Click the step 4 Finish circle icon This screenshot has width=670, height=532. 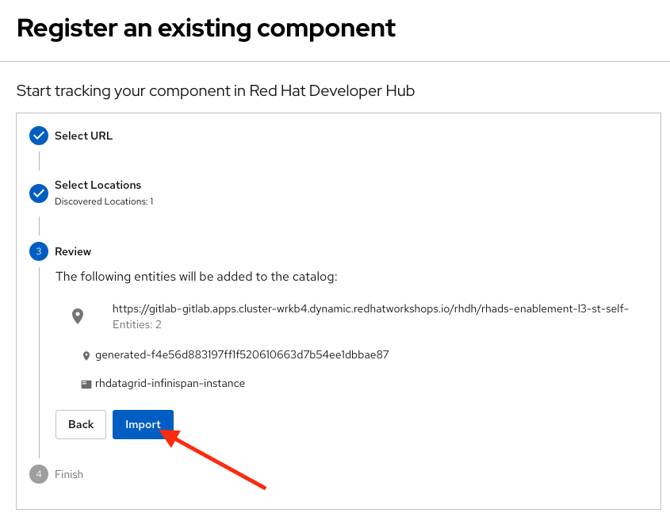coord(39,474)
